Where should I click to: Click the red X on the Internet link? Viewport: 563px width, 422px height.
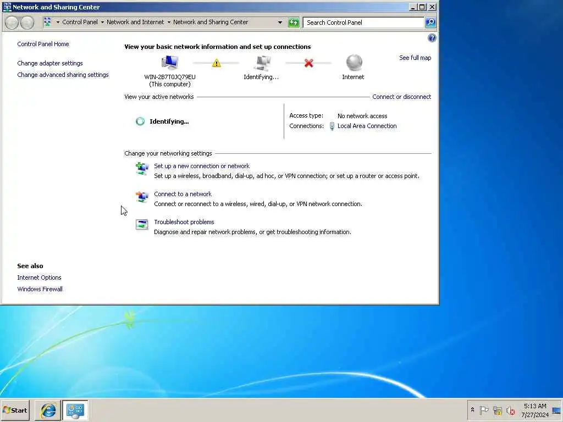click(309, 63)
